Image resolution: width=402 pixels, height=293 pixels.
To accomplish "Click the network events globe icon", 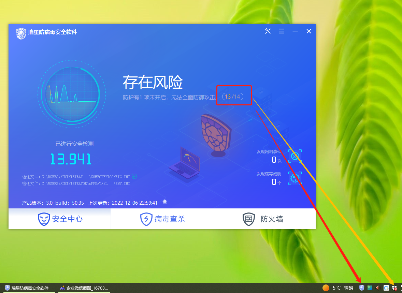I will coord(295,156).
